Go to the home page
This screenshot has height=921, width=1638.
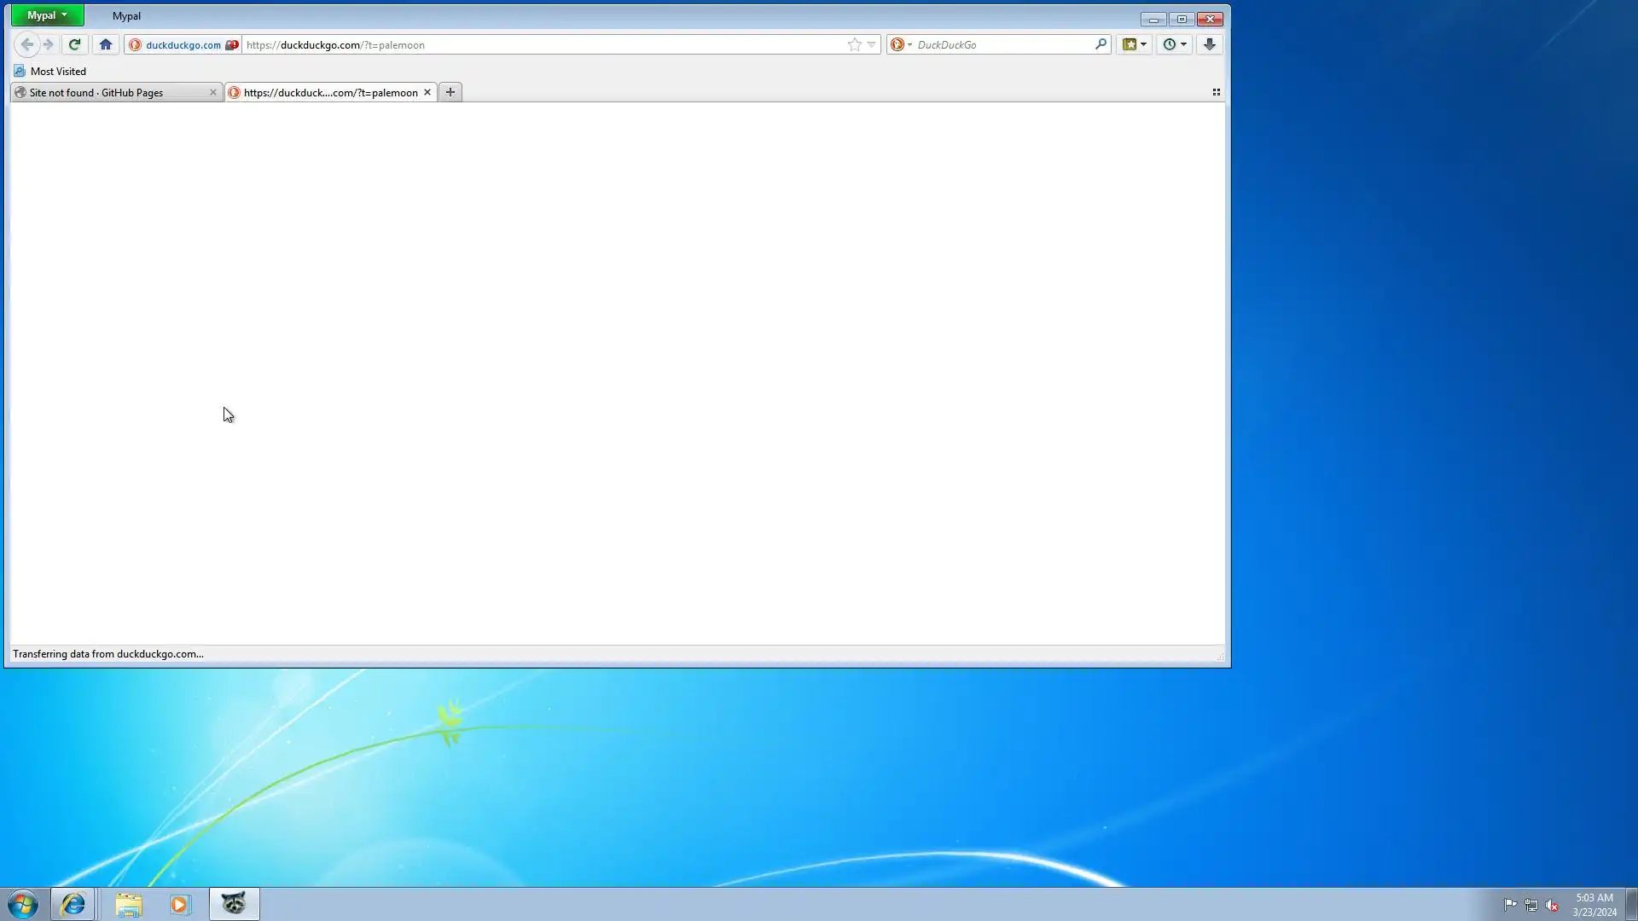[x=106, y=44]
